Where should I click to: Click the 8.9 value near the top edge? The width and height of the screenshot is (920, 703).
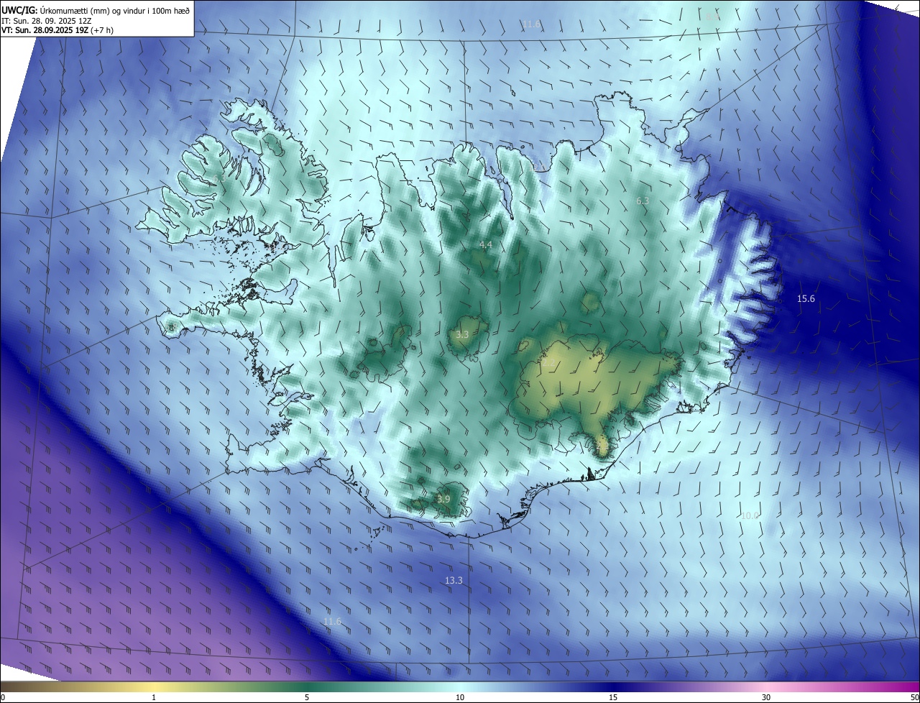point(712,16)
